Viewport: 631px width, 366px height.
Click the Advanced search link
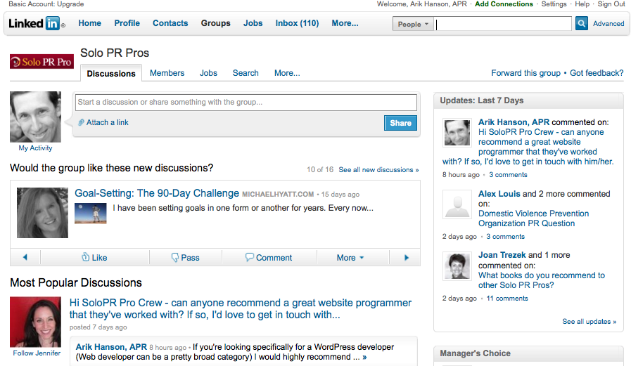click(x=608, y=24)
